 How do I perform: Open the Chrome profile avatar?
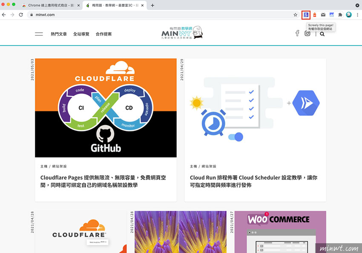pos(349,15)
